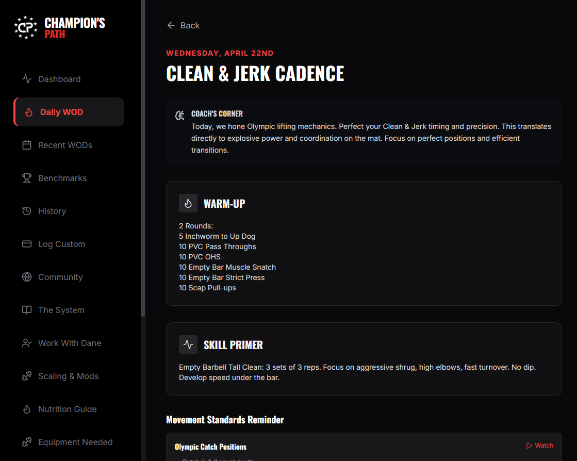Click the Warm-Up flame icon
Screen dimensions: 577x461
tap(188, 203)
